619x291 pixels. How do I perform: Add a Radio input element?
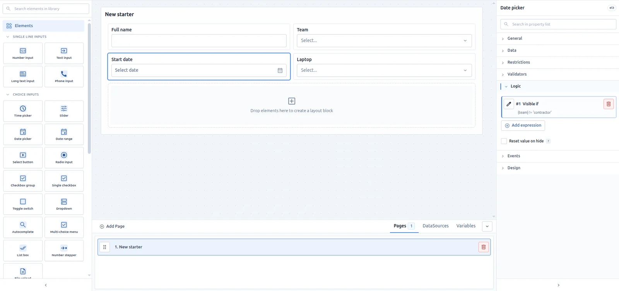[x=64, y=157]
